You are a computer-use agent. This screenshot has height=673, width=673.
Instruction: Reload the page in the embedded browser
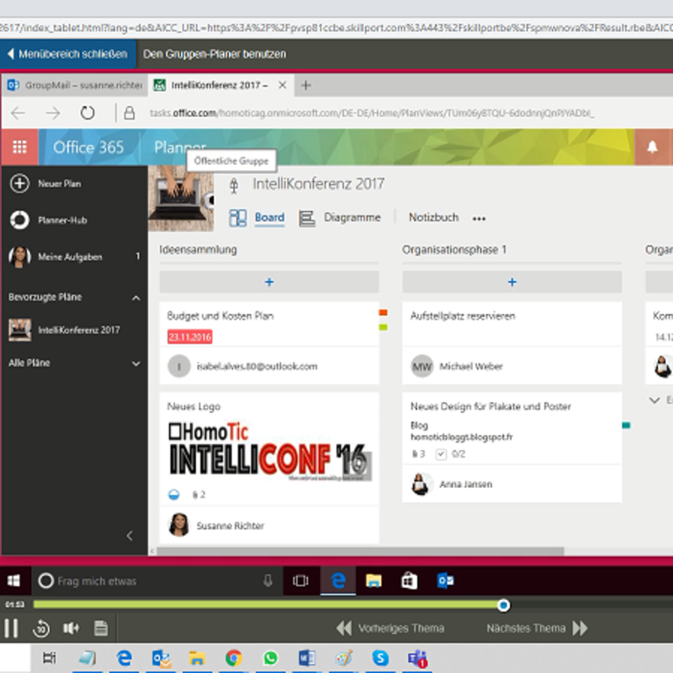click(87, 114)
